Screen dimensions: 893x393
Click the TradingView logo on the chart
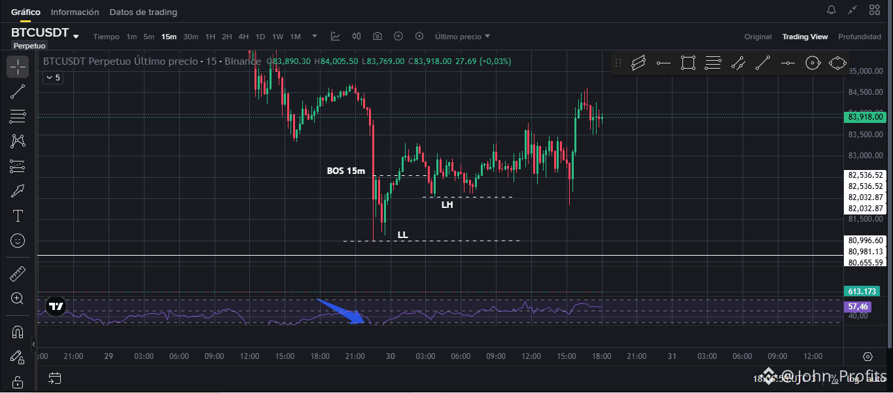coord(56,306)
